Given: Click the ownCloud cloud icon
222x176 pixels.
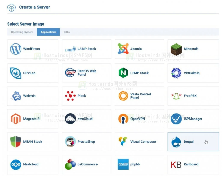Looking at the screenshot, I should 70,119.
